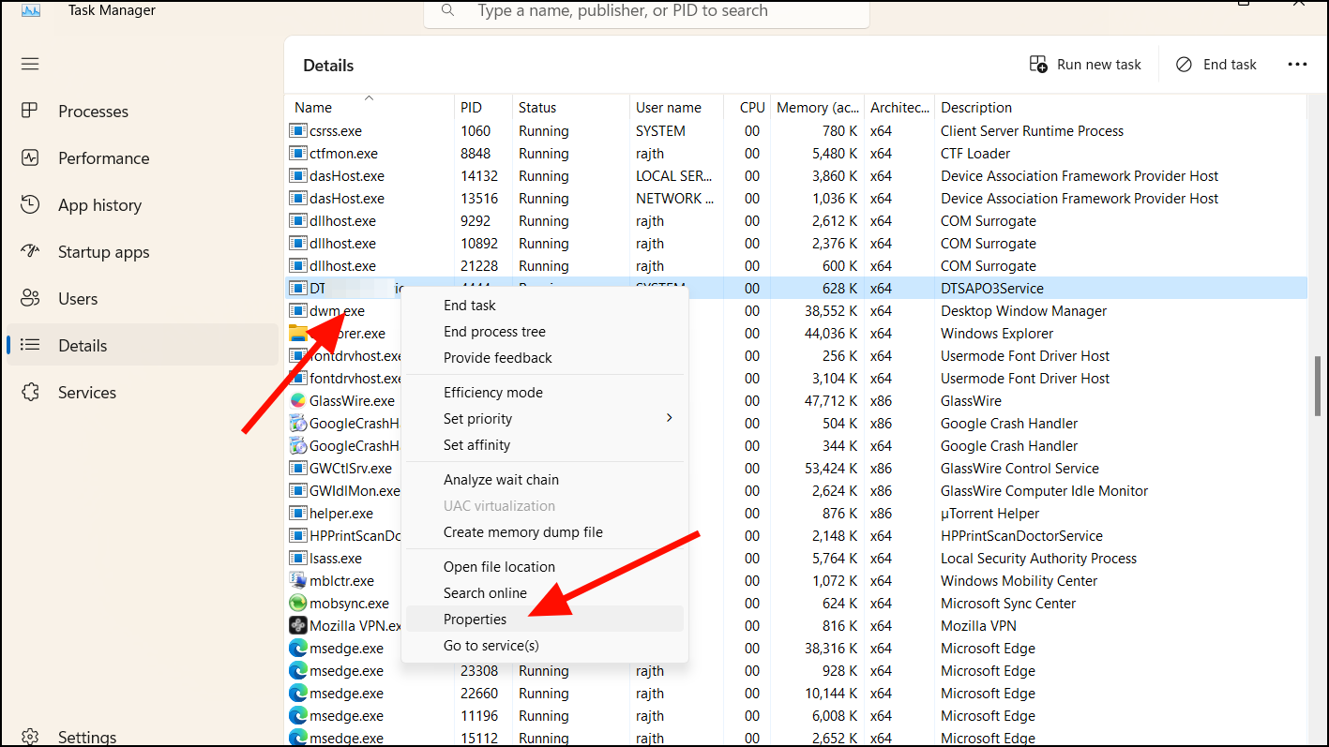Toggle the Name column sort arrow
The image size is (1329, 747).
[x=370, y=97]
